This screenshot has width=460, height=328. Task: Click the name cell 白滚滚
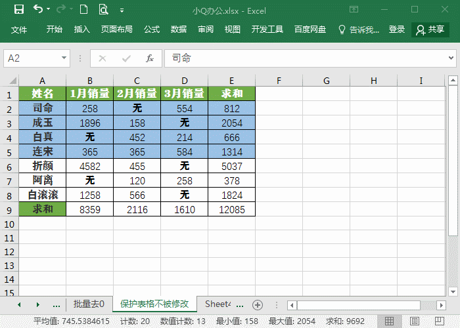[43, 195]
